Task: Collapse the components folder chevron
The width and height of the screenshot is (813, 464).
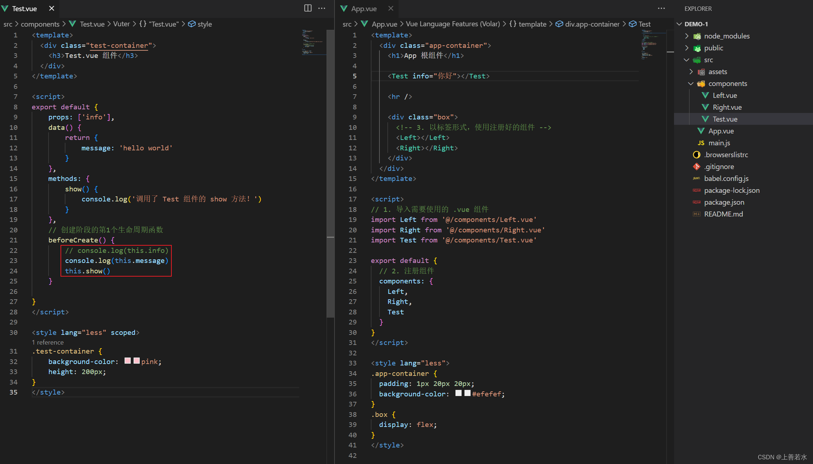Action: [691, 83]
